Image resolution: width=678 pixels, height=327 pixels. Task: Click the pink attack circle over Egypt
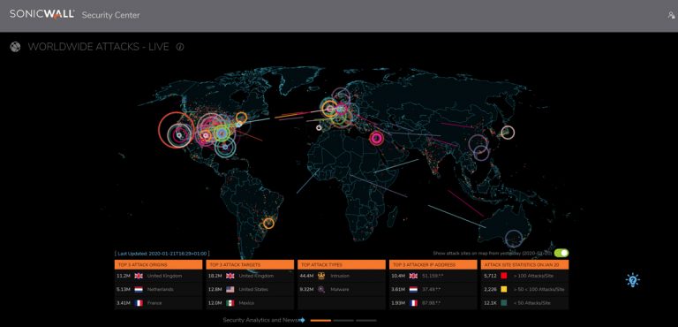click(x=377, y=138)
